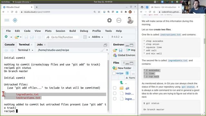The height and width of the screenshot is (116, 206).
Task: Open the Tools menu
Action: click(108, 31)
